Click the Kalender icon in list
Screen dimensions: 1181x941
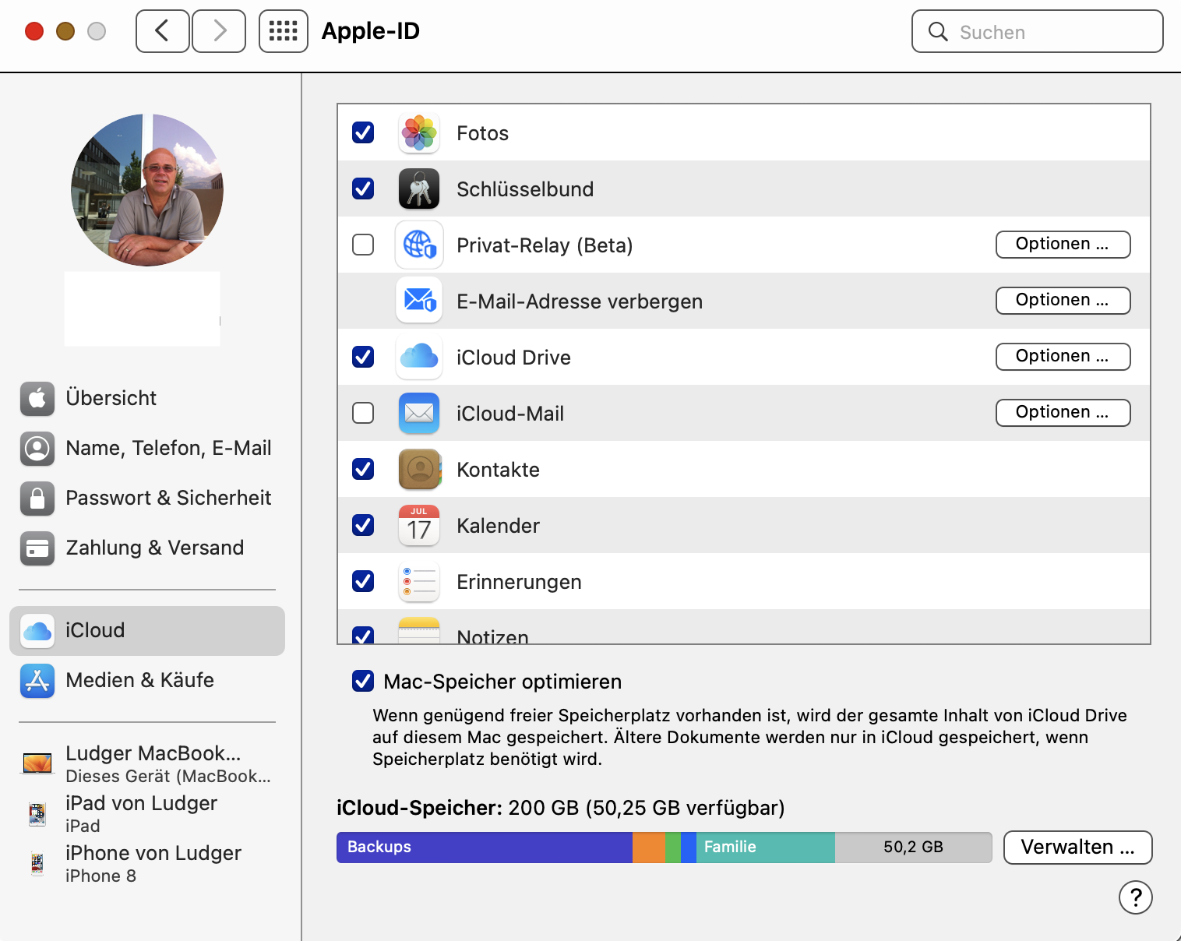click(419, 526)
